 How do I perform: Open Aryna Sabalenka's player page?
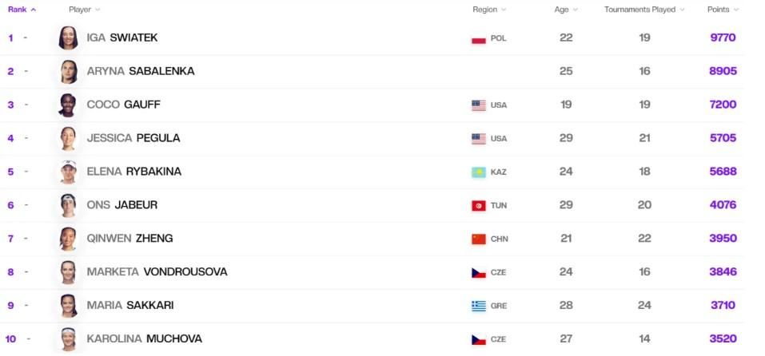[141, 71]
